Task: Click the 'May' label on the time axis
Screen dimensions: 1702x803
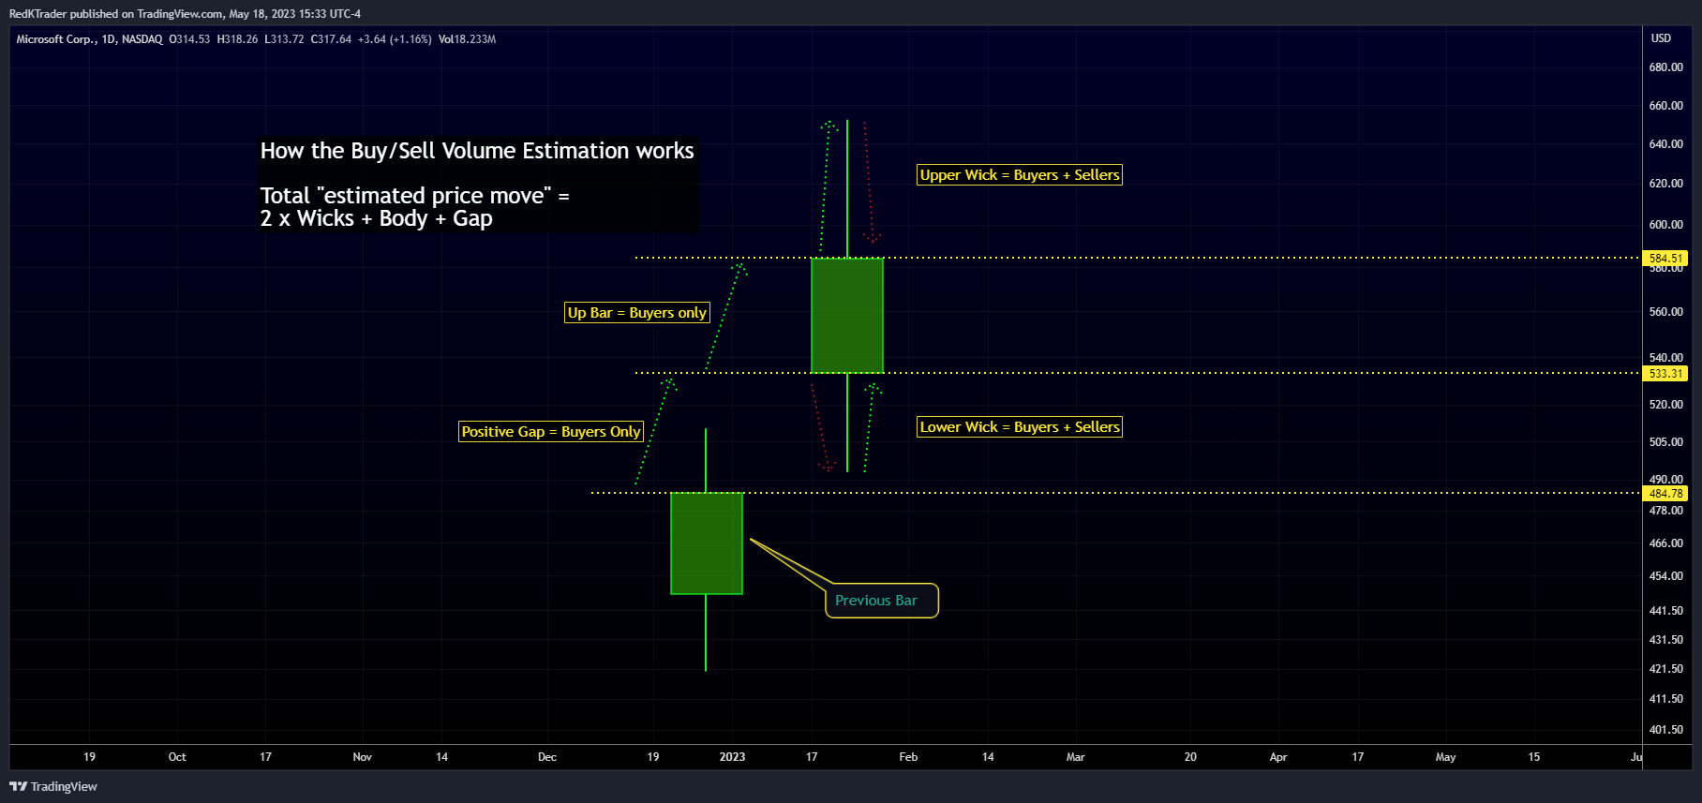Action: tap(1445, 757)
